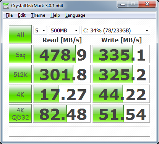This screenshot has width=159, height=144.
Task: Open the Edit menu
Action: coord(22,15)
